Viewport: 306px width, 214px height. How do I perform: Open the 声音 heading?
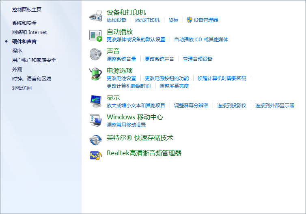click(x=113, y=51)
